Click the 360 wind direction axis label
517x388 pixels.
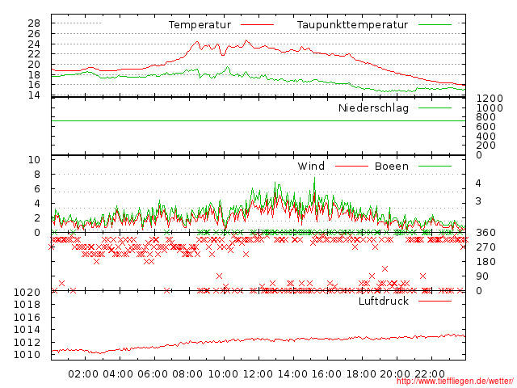[486, 233]
